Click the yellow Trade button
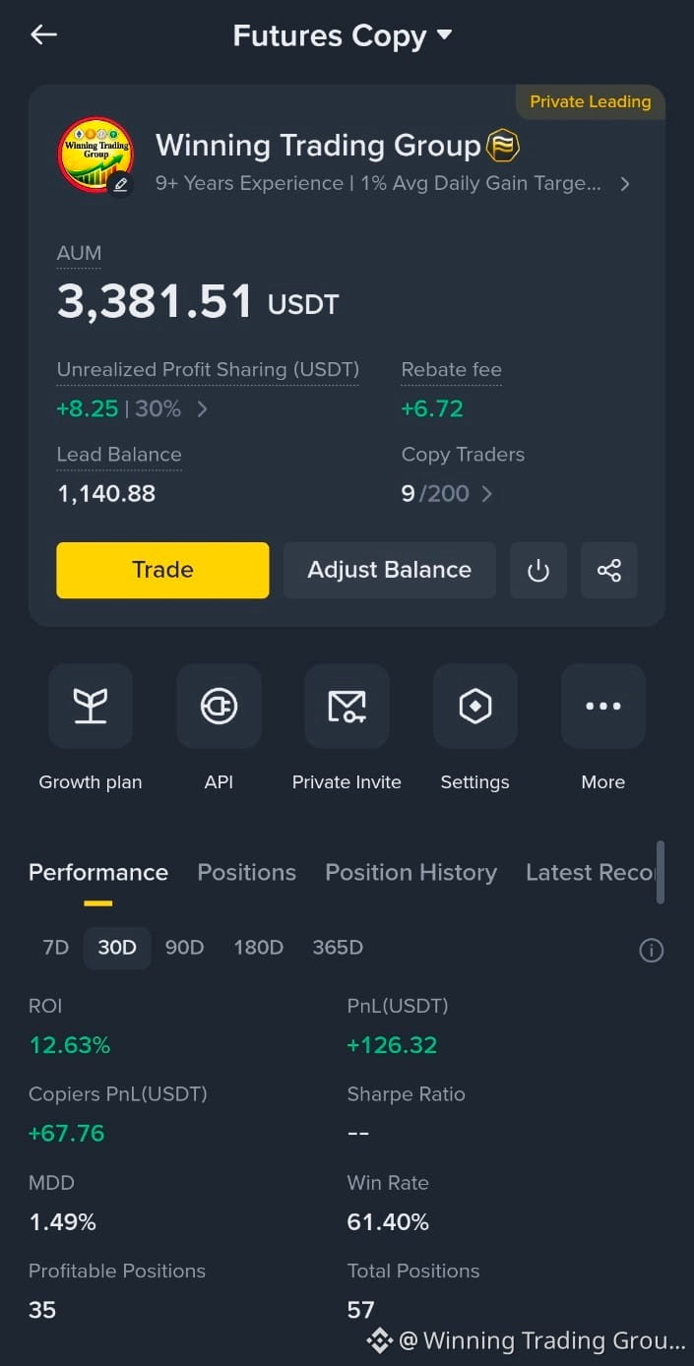The width and height of the screenshot is (694, 1366). point(162,570)
